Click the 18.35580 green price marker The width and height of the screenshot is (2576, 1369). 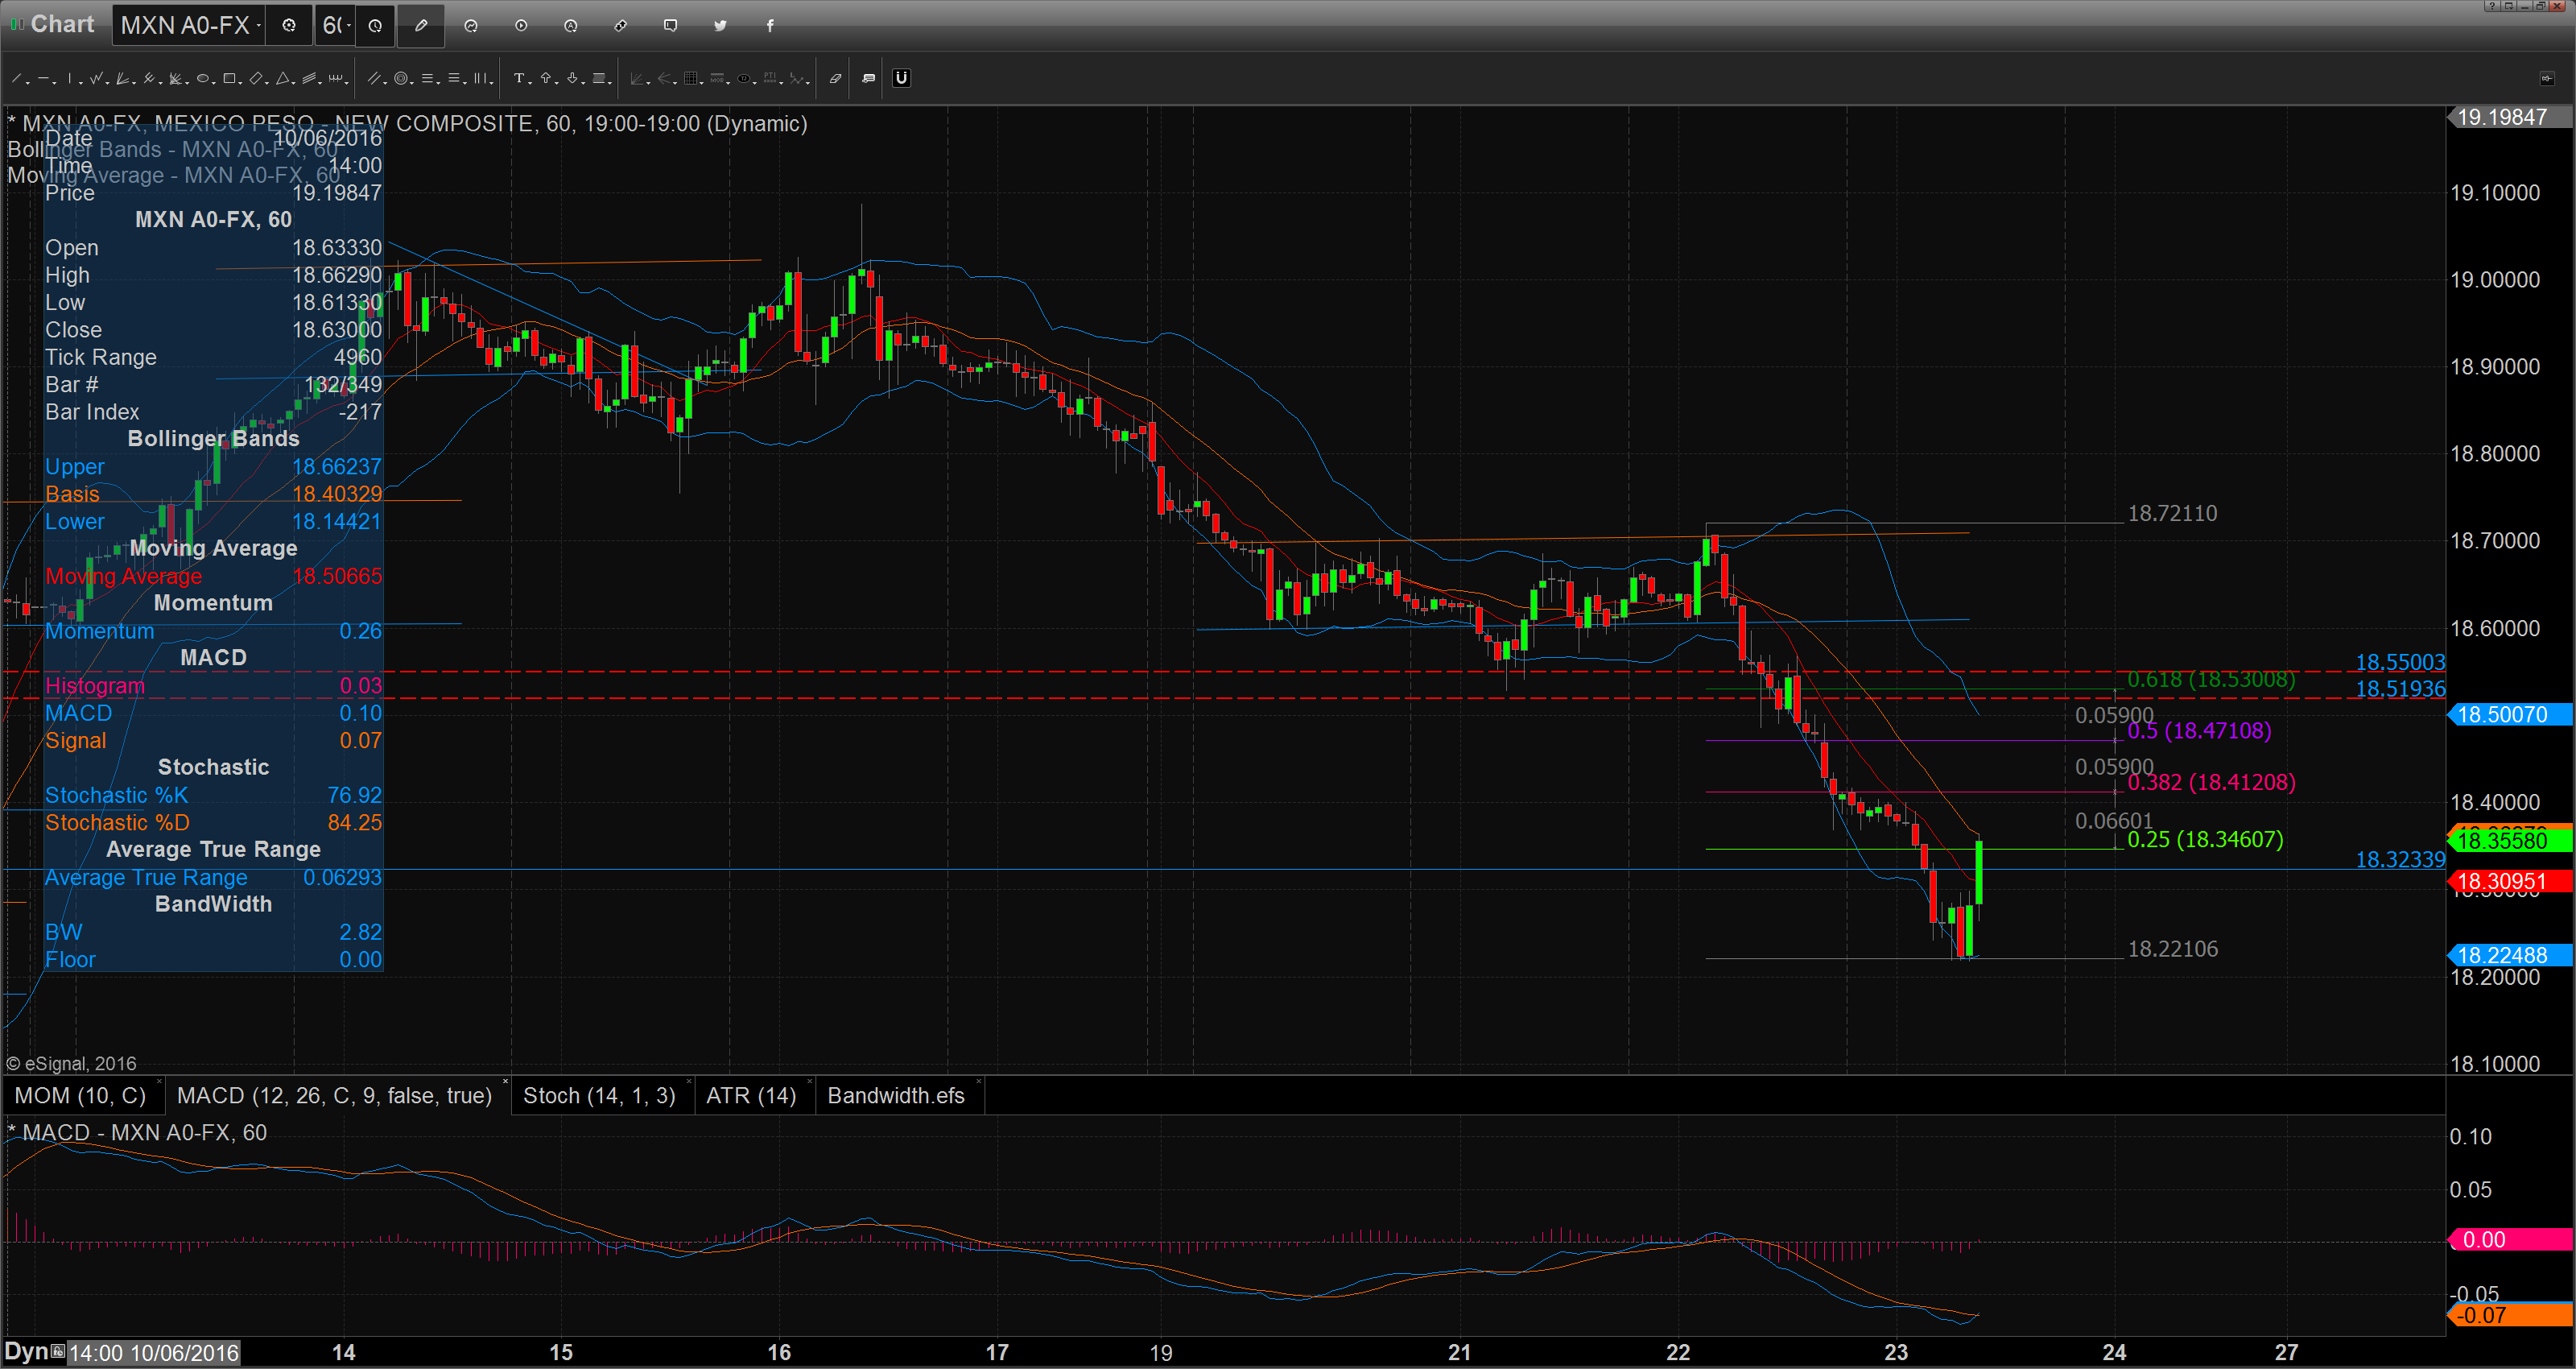(2508, 841)
